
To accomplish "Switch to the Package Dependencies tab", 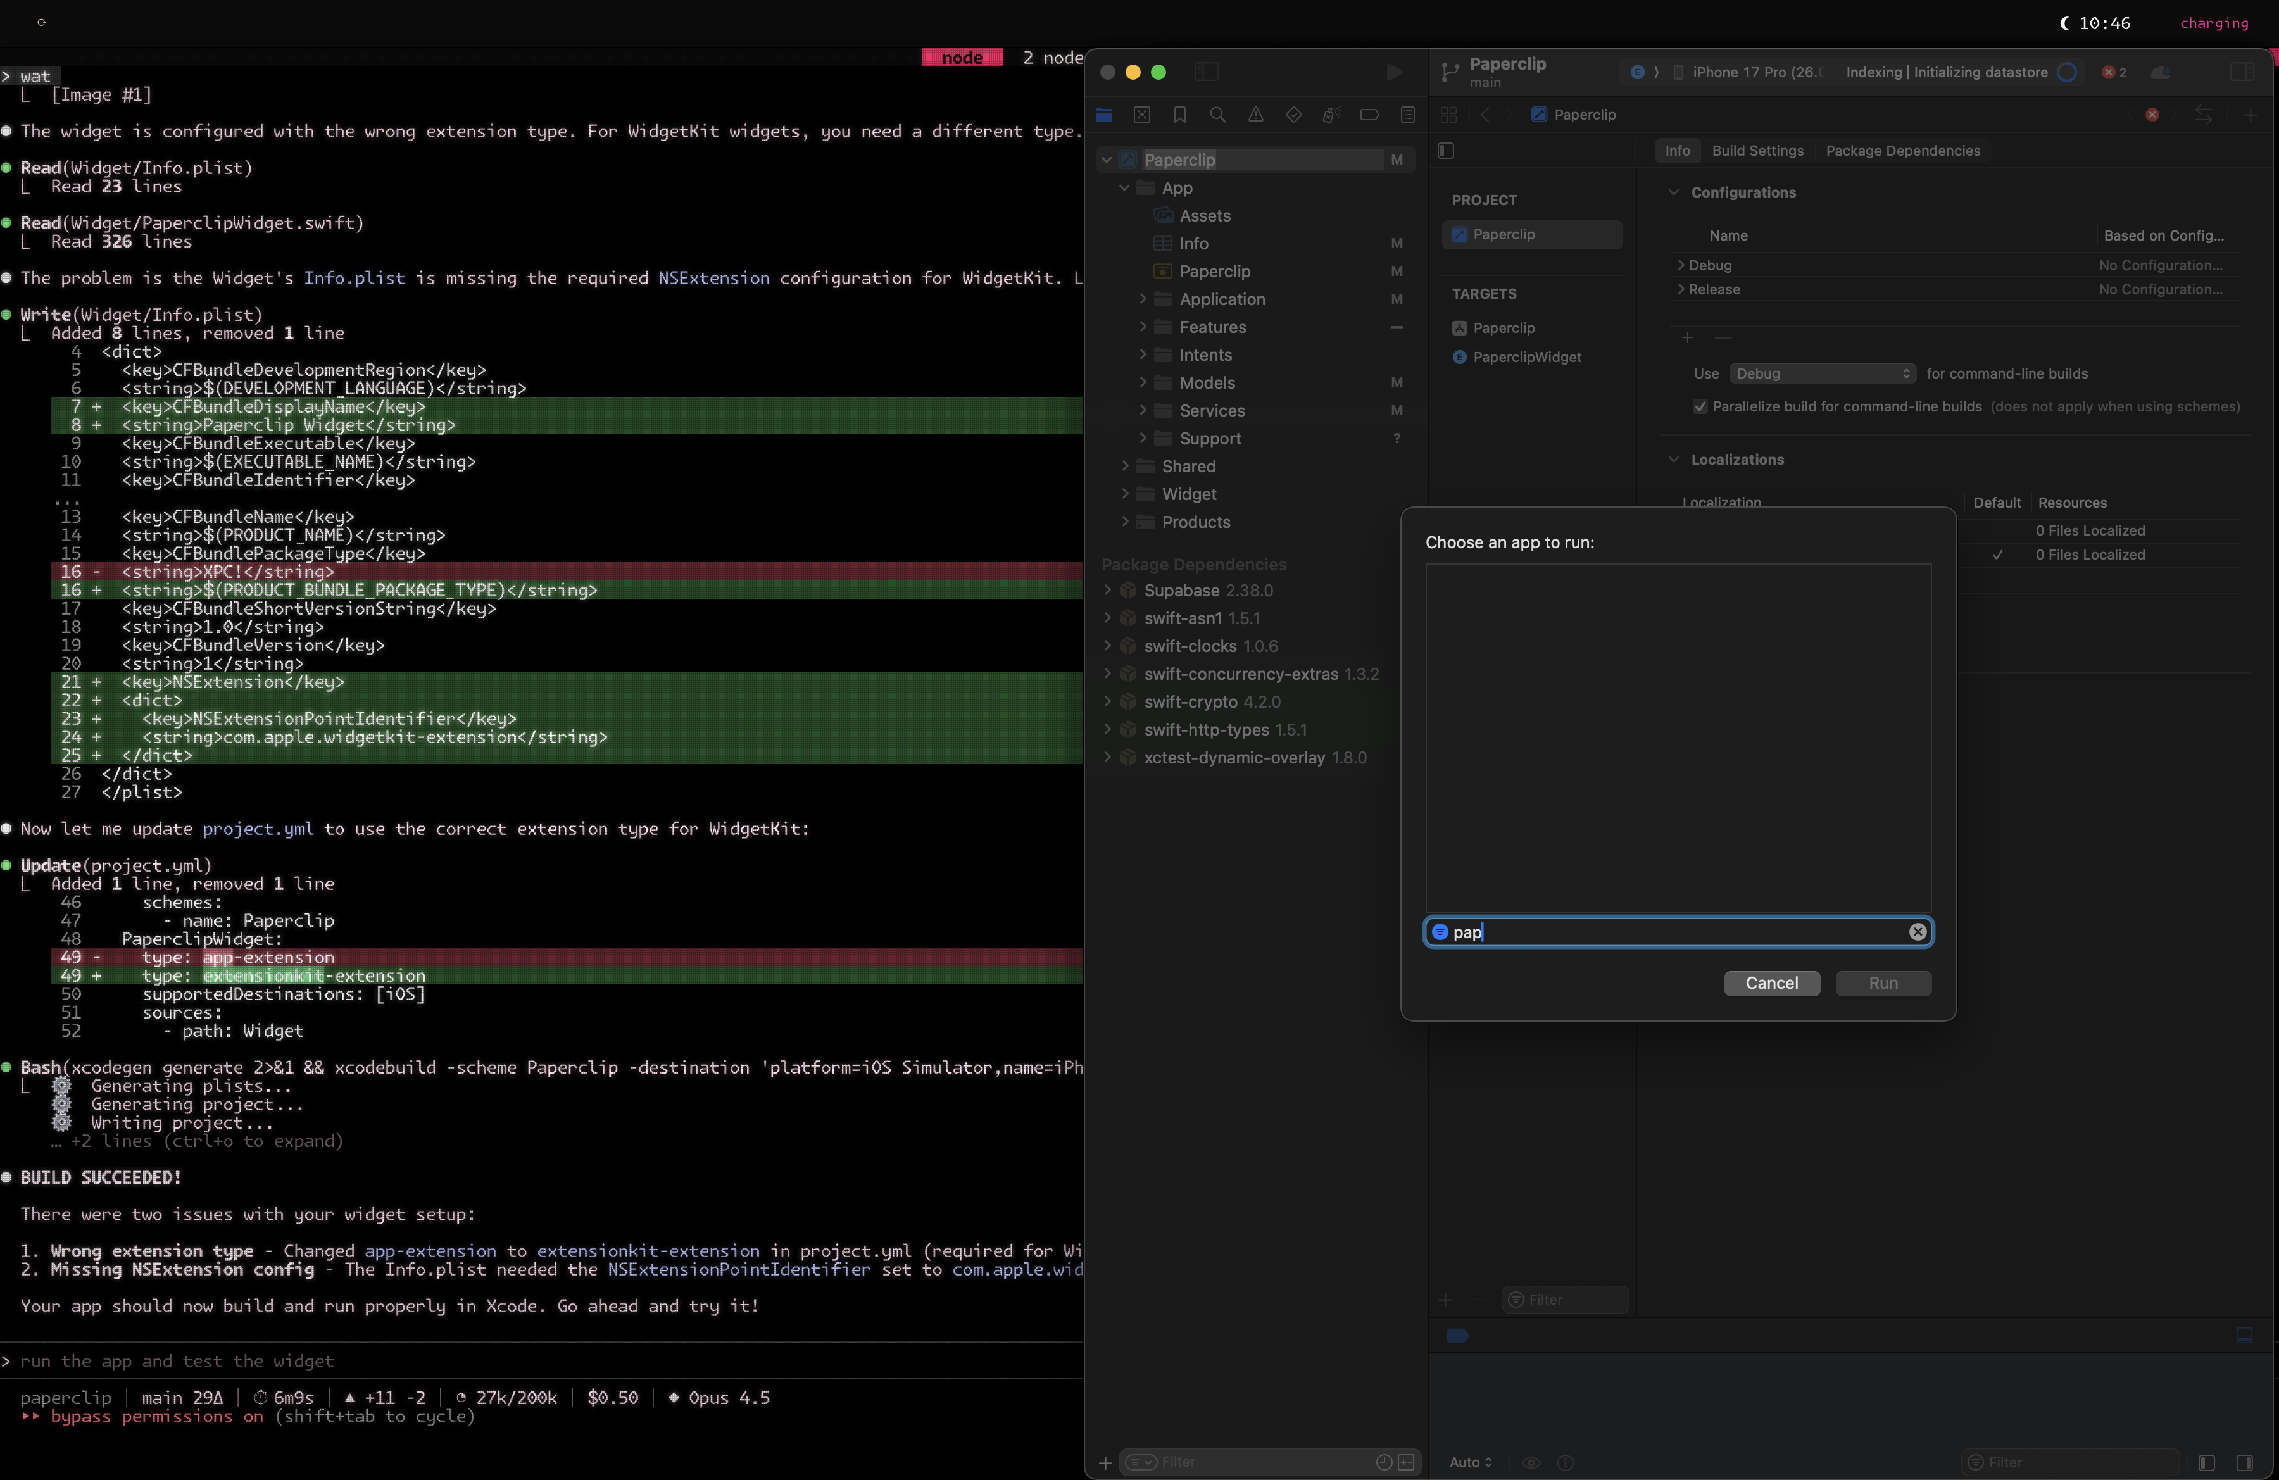I will (x=1902, y=150).
